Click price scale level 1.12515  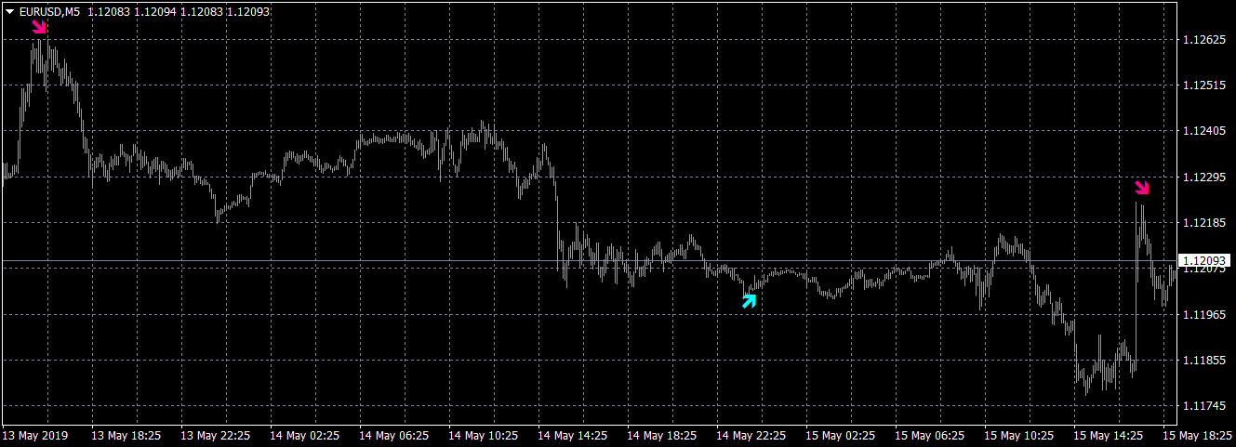pyautogui.click(x=1203, y=85)
